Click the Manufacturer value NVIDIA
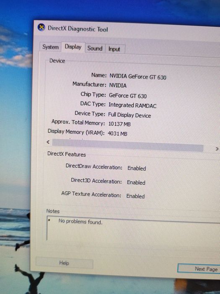Viewport: 220px width, 294px height. point(118,86)
